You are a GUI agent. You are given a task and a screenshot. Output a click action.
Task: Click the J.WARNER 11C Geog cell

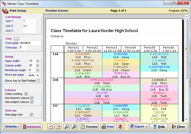[121, 107]
